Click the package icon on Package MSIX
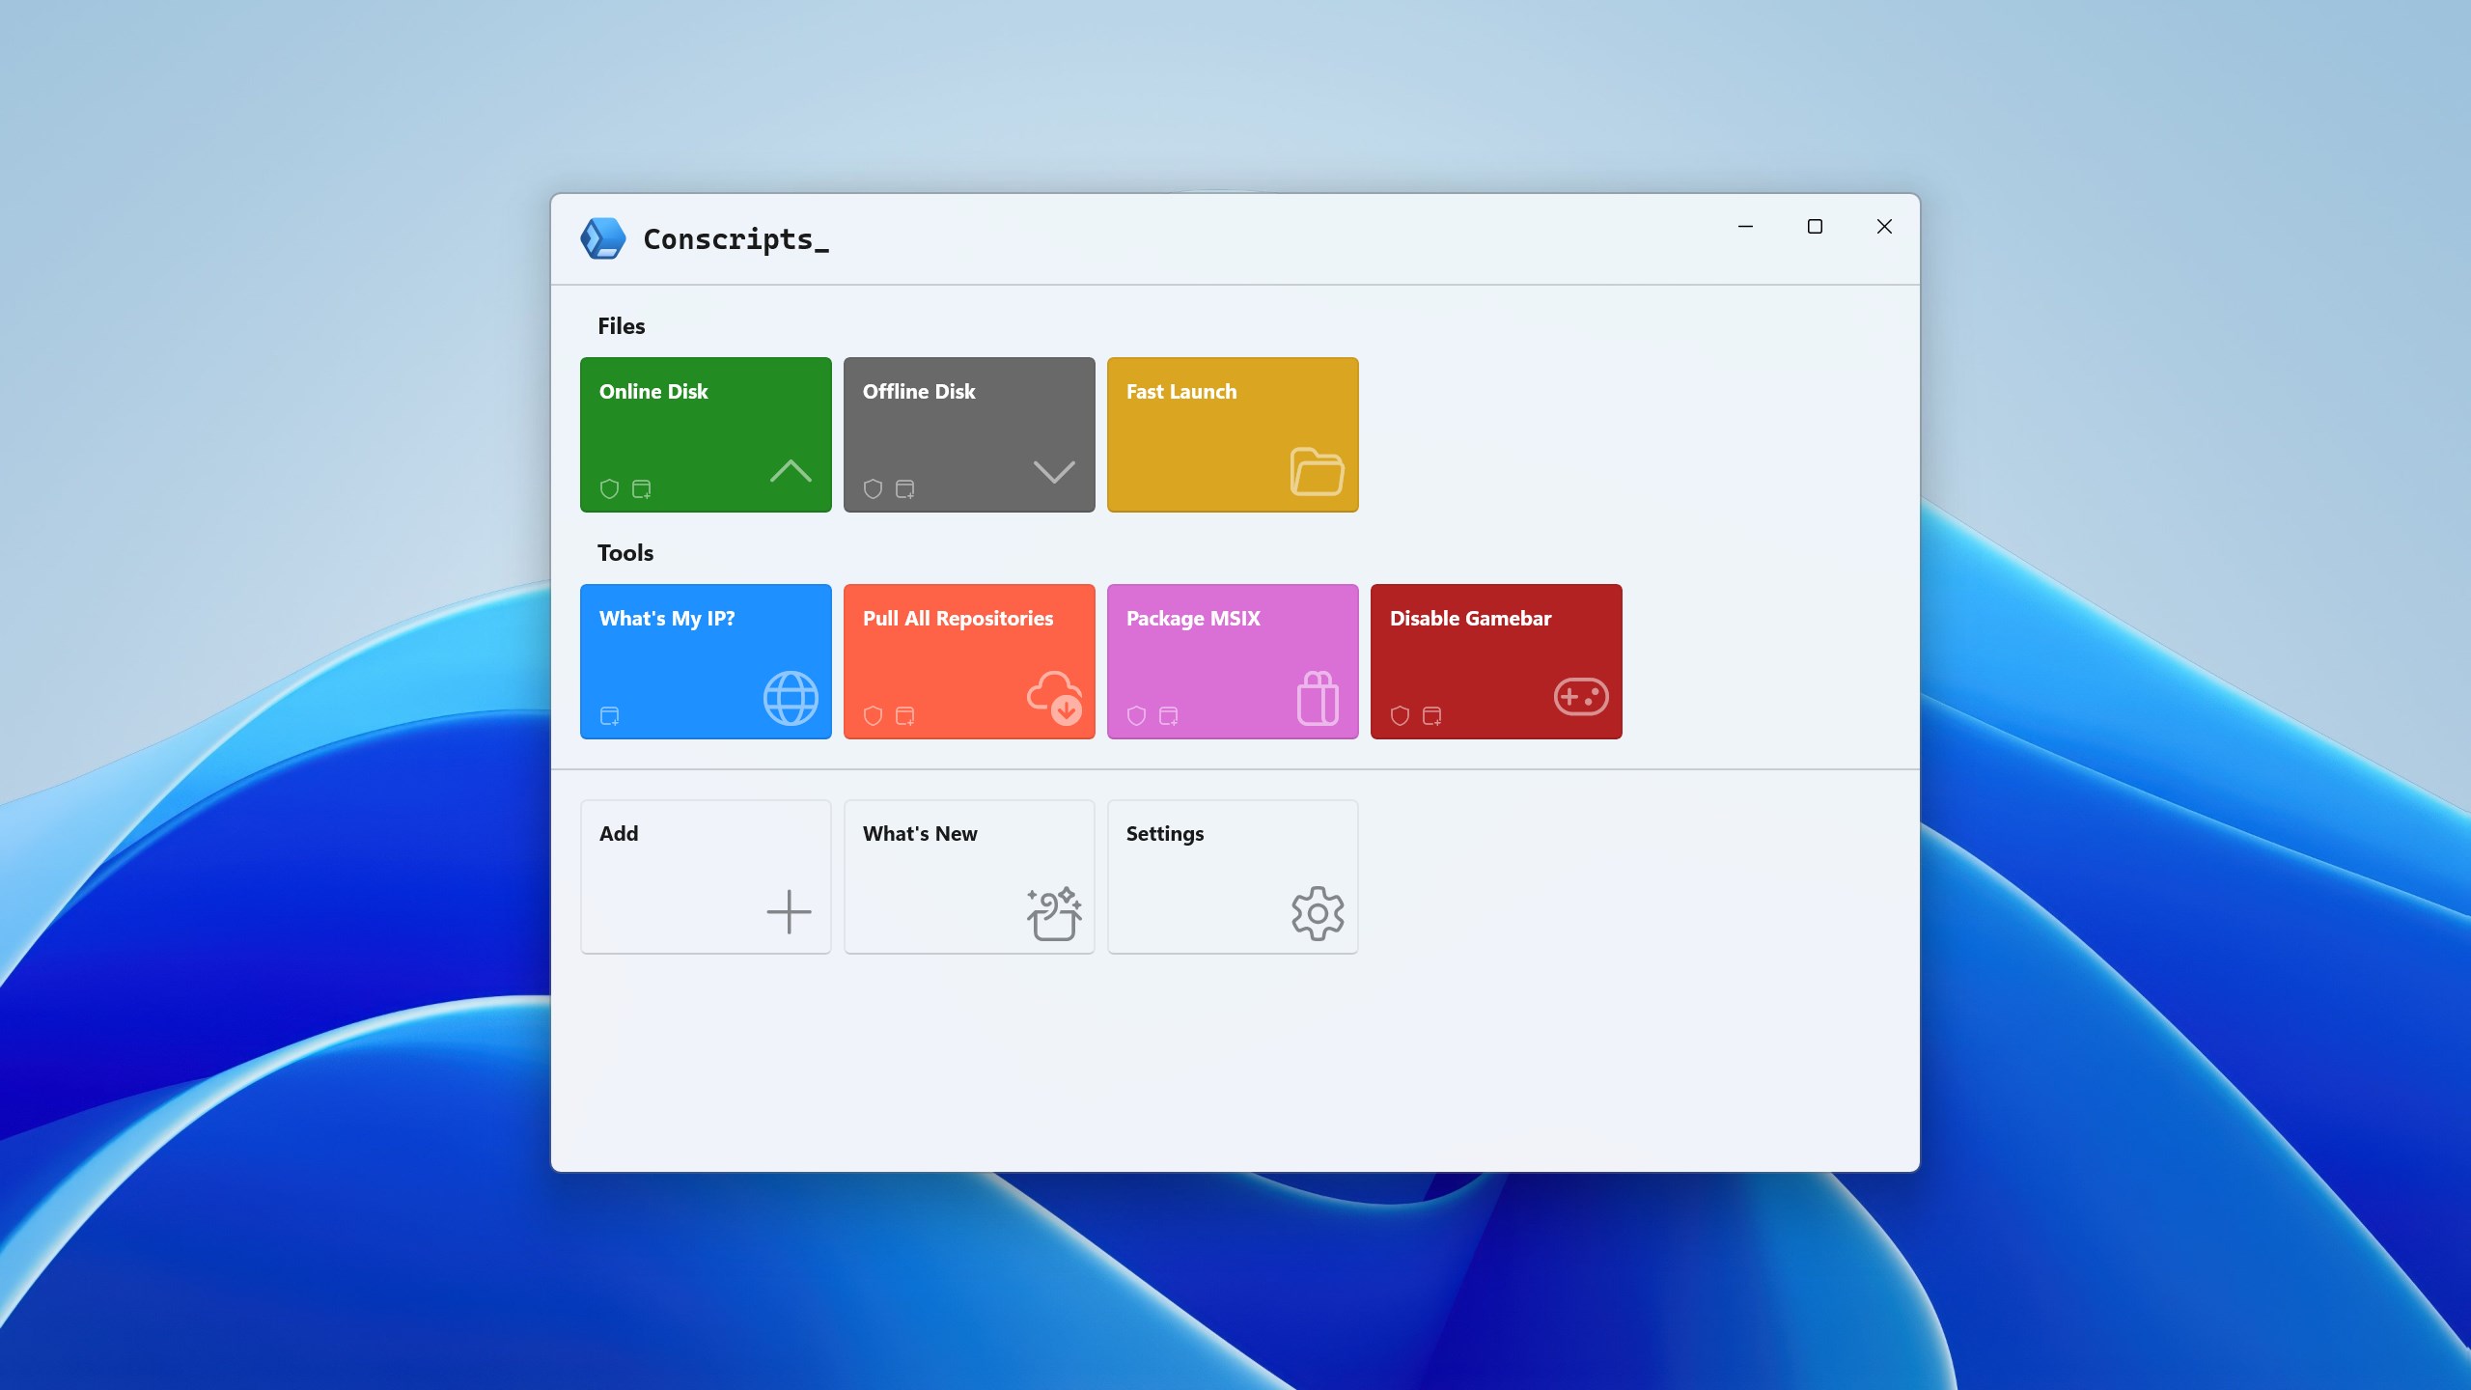The image size is (2471, 1390). 1318,698
